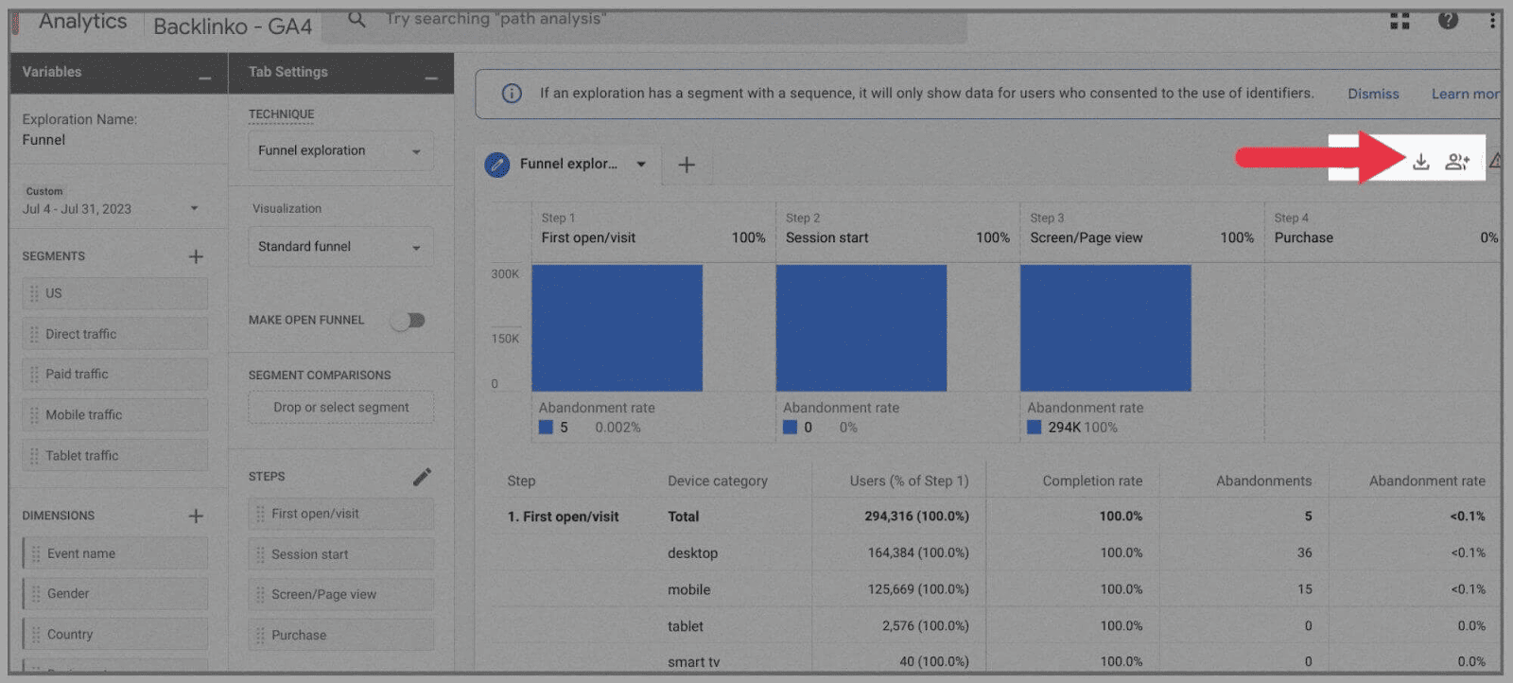This screenshot has height=683, width=1513.
Task: Click the search box in header
Action: pos(643,20)
